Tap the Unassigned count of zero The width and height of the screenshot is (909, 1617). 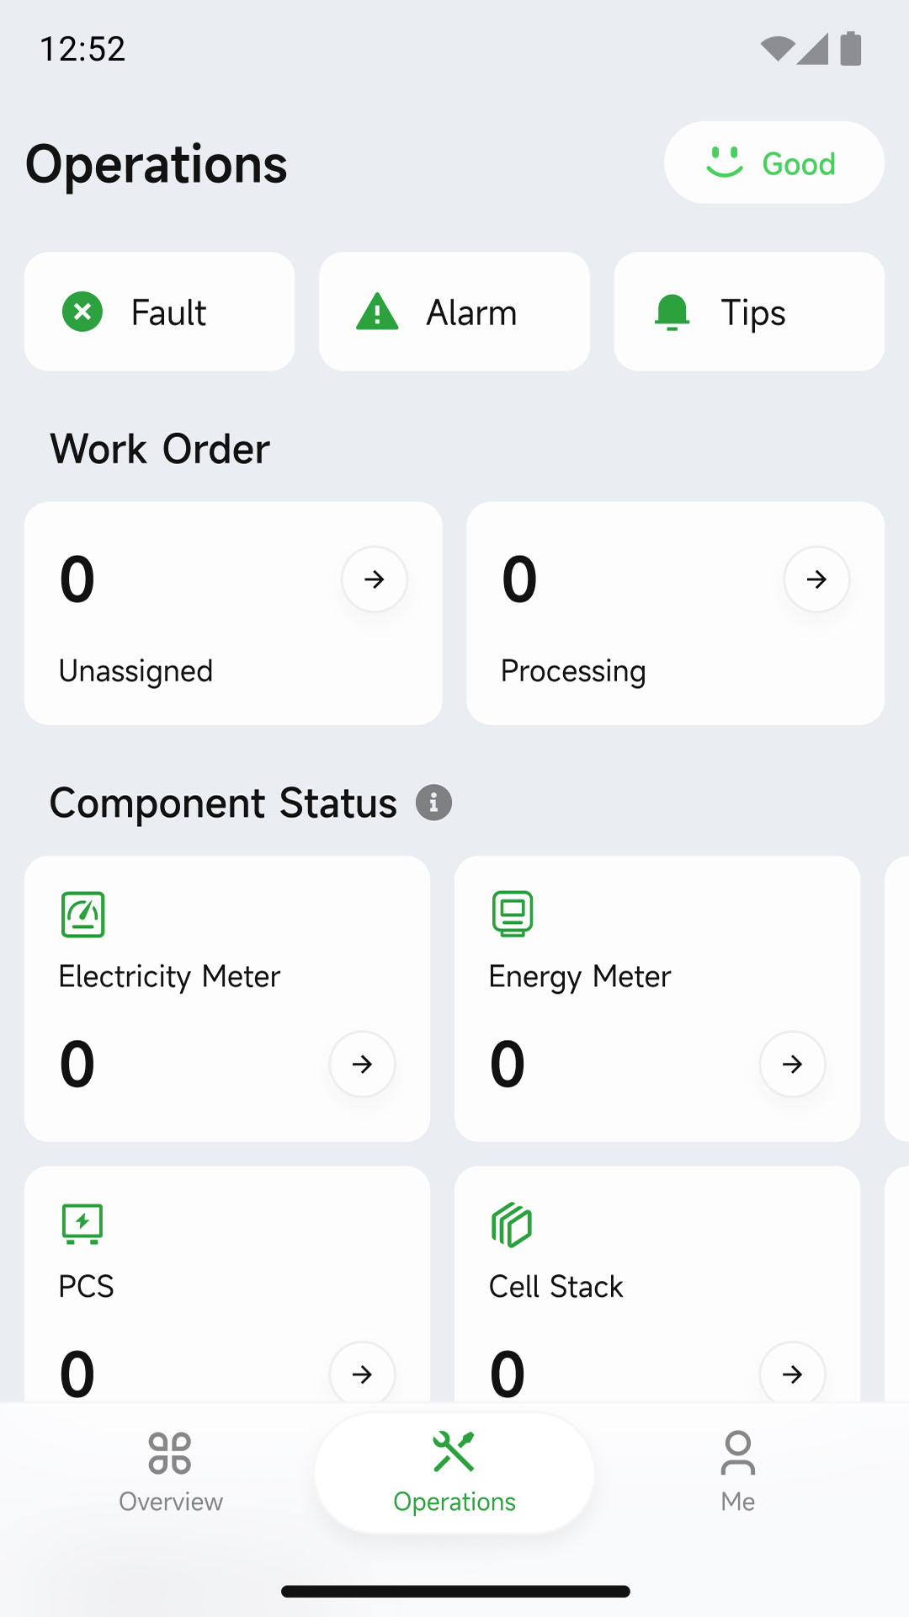click(77, 579)
